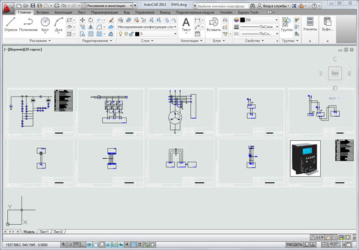Select the Круг circle tool
The image size is (359, 250).
[x=45, y=25]
